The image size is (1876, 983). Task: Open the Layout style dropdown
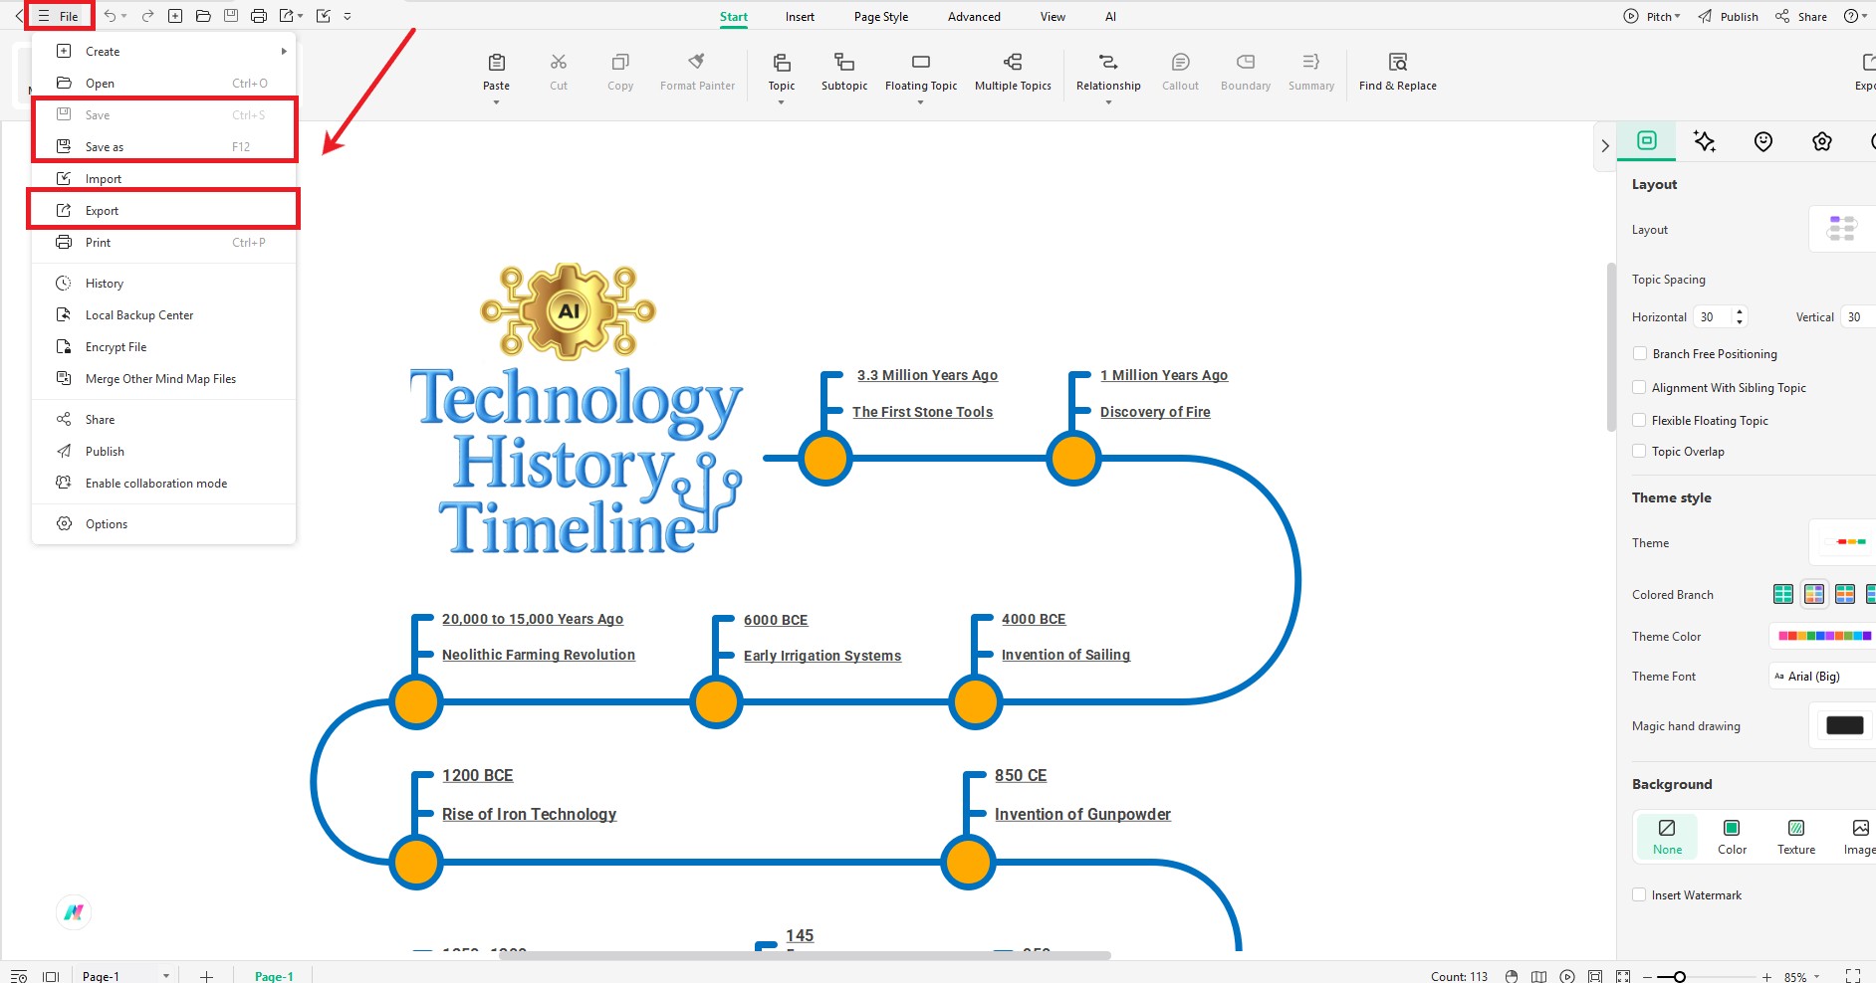point(1842,229)
